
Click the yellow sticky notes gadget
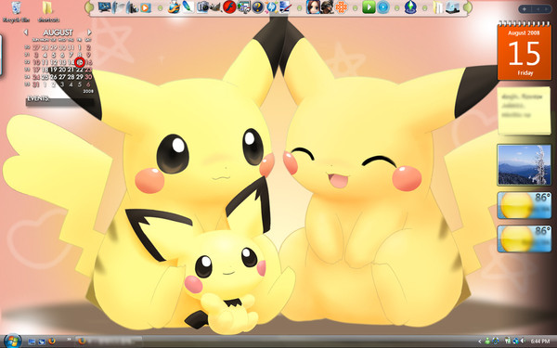pyautogui.click(x=525, y=110)
